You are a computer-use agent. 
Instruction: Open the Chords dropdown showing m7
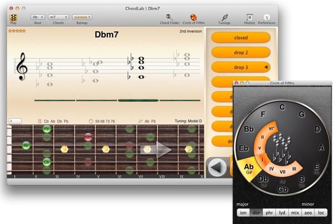(x=58, y=17)
